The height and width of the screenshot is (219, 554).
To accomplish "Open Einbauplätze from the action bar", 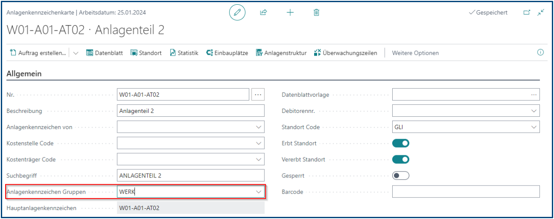I will click(227, 53).
